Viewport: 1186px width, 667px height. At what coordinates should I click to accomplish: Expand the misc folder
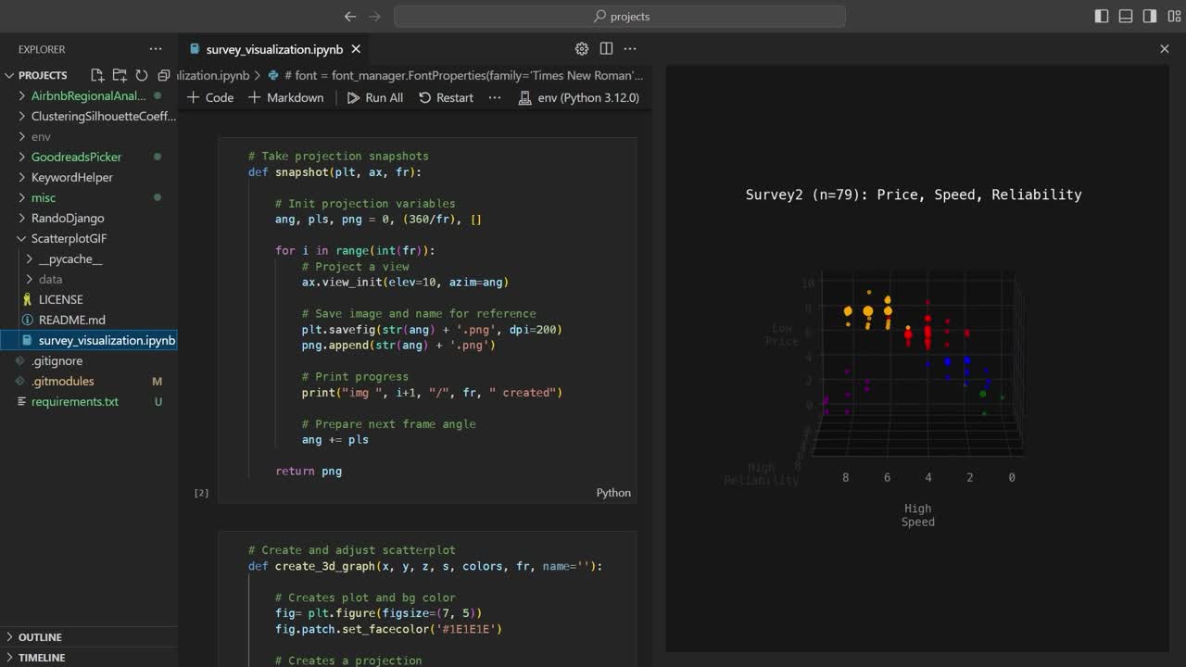(89, 197)
